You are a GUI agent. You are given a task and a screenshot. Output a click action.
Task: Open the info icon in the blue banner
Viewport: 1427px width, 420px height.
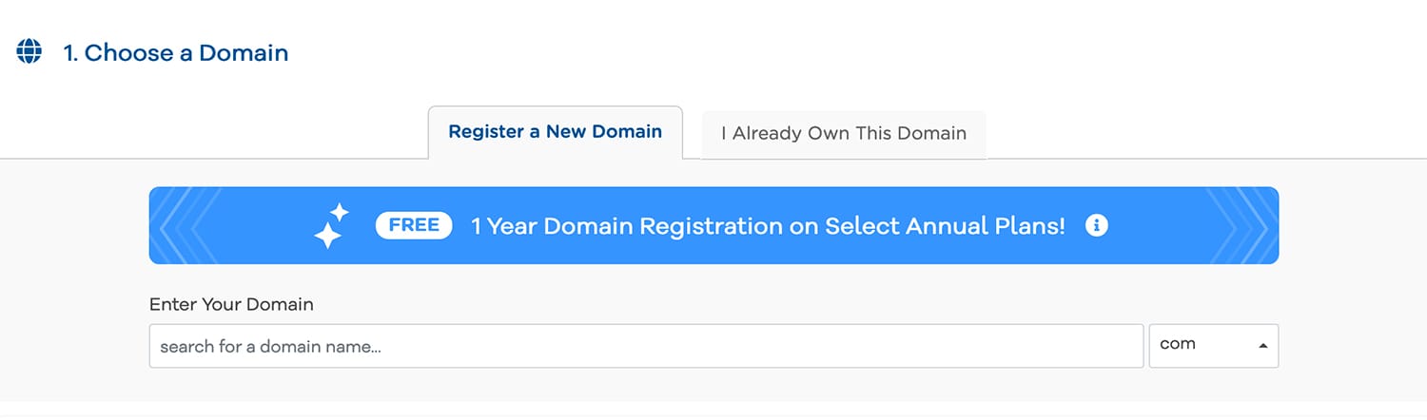coord(1097,225)
